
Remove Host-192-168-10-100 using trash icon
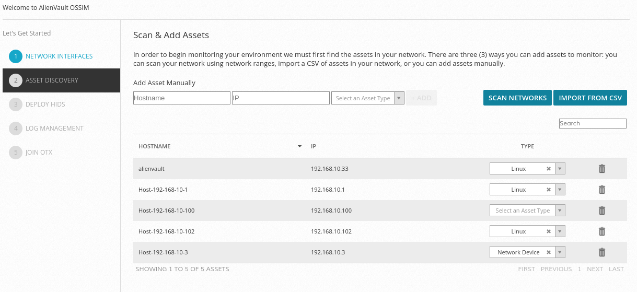(x=601, y=211)
